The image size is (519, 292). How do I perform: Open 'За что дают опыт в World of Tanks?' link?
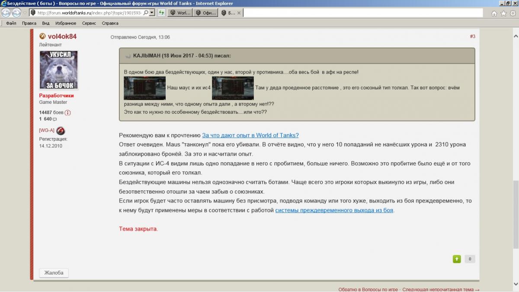coord(250,135)
